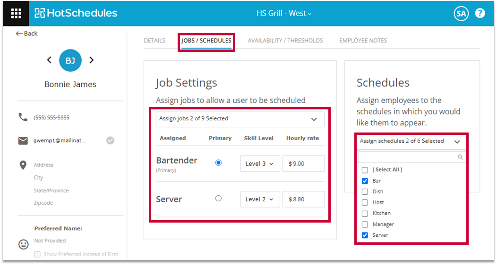497x265 pixels.
Task: Open the Employee Notes tab
Action: click(363, 41)
